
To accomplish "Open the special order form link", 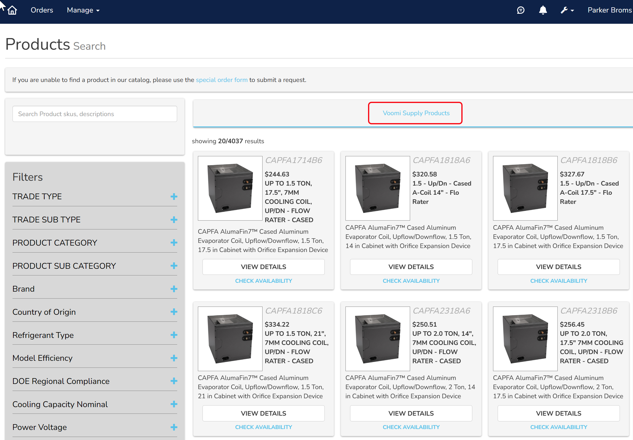I will (221, 80).
